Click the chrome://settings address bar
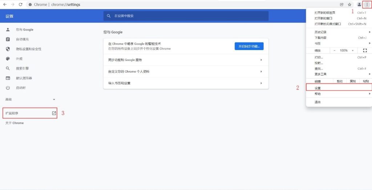Viewport: 372px width, 190px height. coord(182,4)
